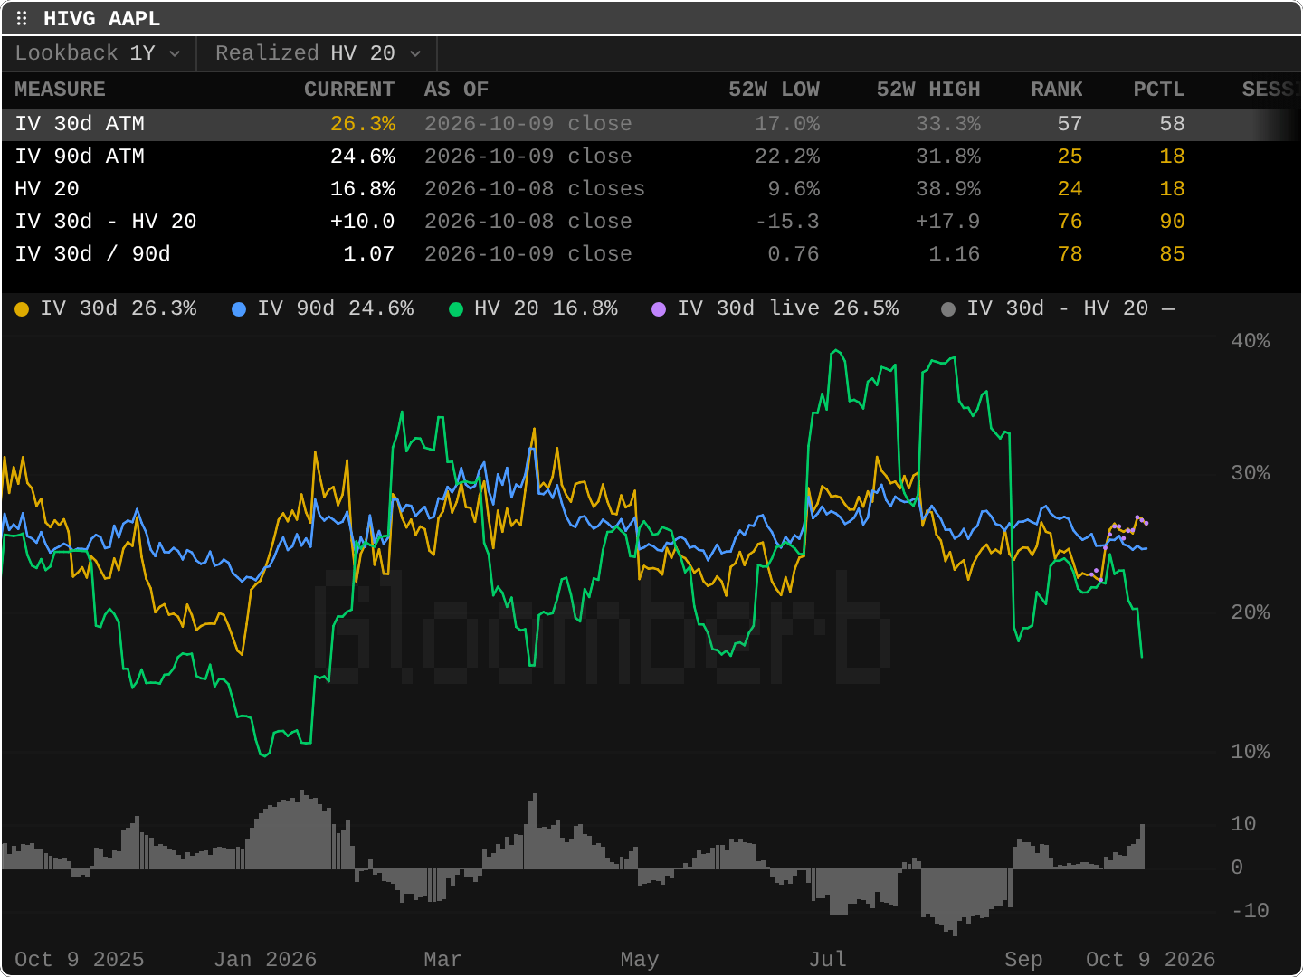Viewport: 1303px width, 977px height.
Task: Click the AS OF column header
Action: (456, 90)
